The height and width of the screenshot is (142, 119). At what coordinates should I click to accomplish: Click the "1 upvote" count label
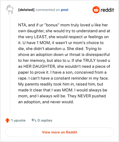tap(18, 120)
